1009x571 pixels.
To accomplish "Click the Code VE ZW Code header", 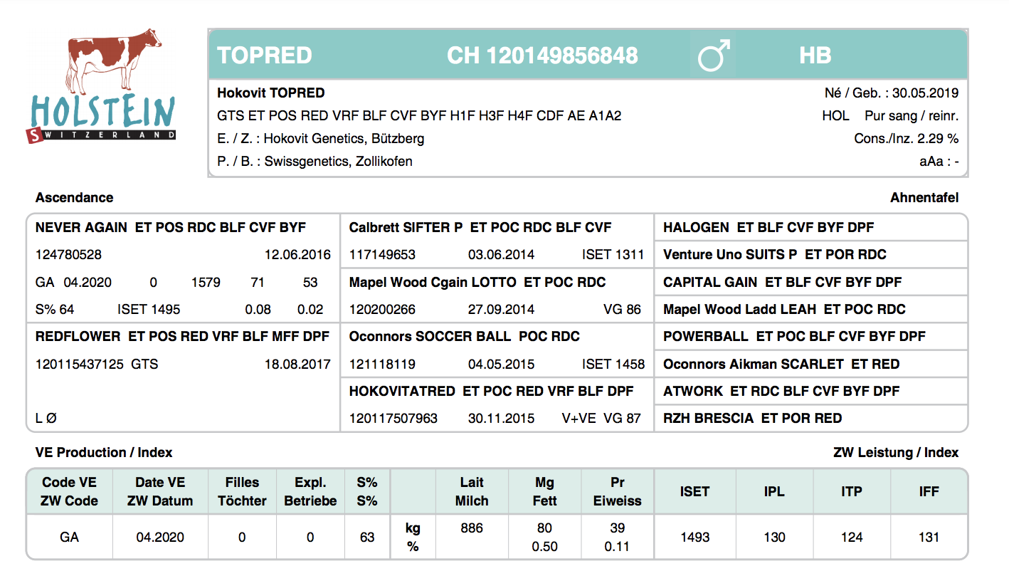I will pos(69,491).
